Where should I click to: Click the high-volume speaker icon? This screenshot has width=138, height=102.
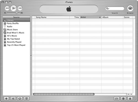[22, 13]
